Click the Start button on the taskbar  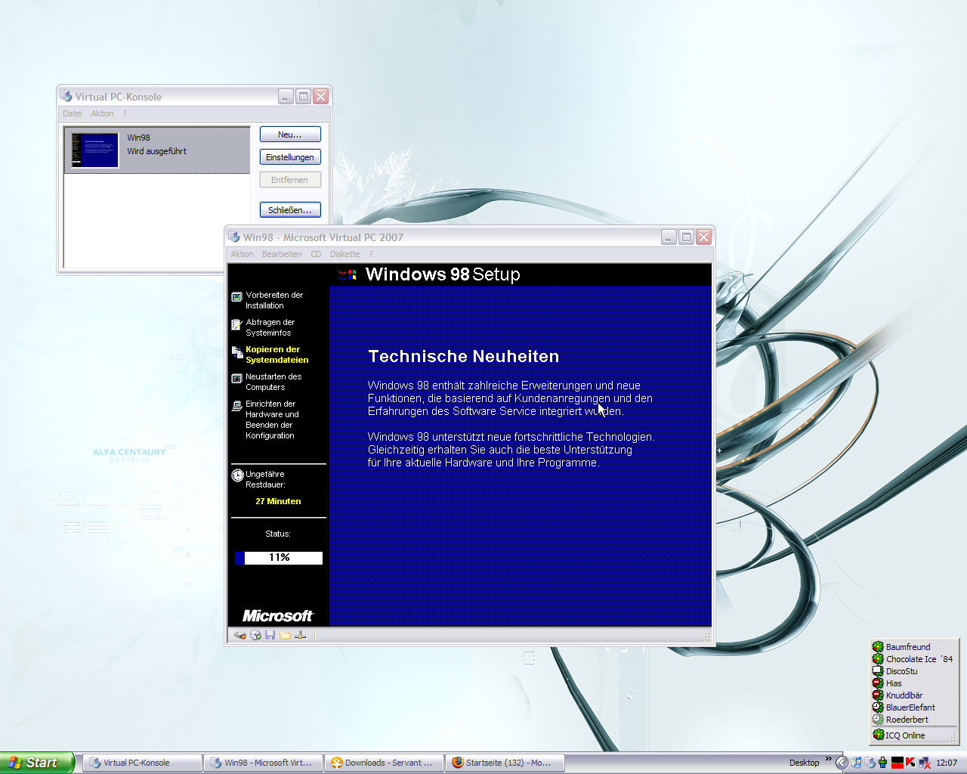pyautogui.click(x=37, y=763)
